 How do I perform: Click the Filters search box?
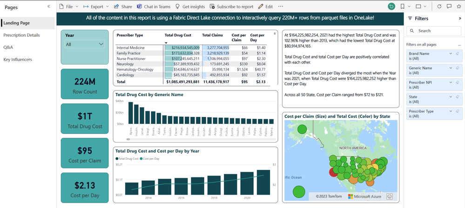[x=433, y=31]
